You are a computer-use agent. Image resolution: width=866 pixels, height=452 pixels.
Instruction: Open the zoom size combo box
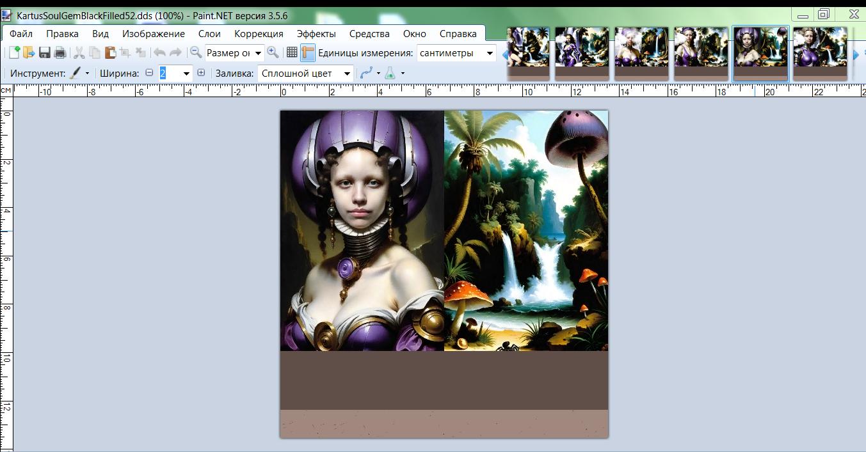pyautogui.click(x=234, y=53)
